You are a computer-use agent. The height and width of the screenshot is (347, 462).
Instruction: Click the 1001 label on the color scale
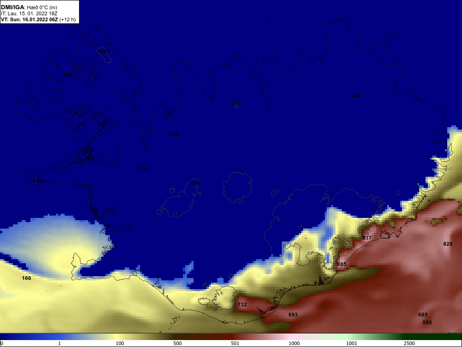pyautogui.click(x=352, y=343)
